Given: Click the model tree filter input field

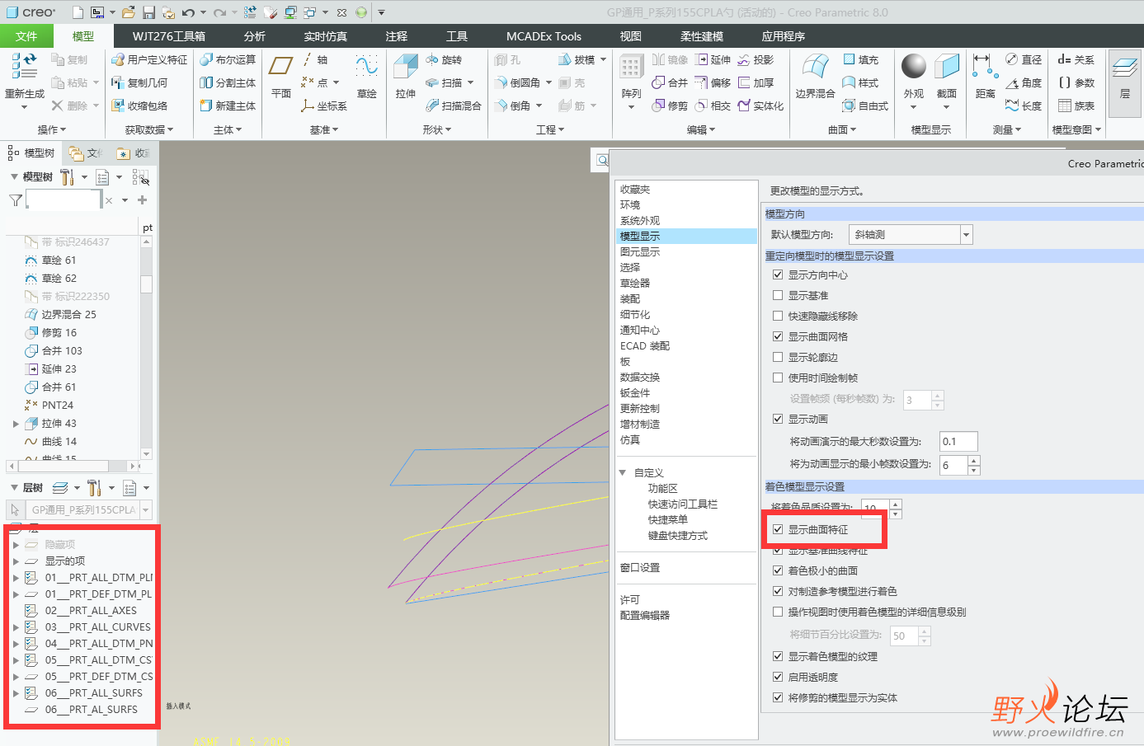Looking at the screenshot, I should click(64, 199).
